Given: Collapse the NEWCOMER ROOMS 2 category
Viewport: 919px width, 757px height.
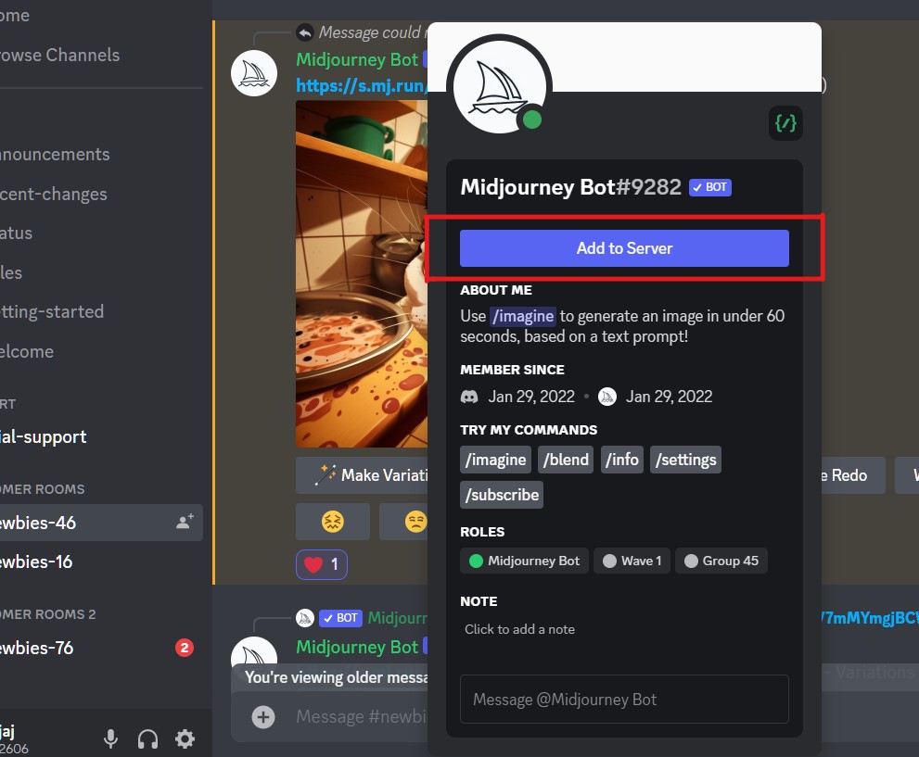Looking at the screenshot, I should click(47, 614).
